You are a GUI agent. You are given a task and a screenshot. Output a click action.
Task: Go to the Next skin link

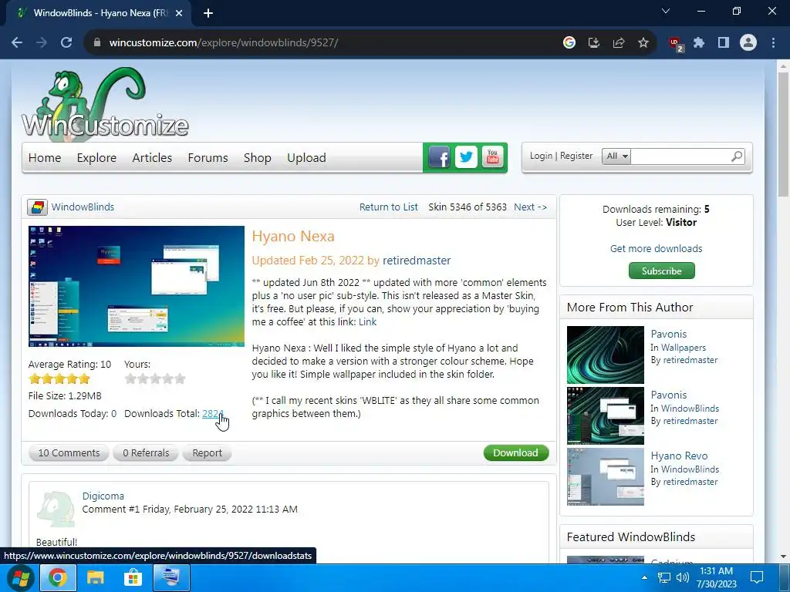[531, 207]
